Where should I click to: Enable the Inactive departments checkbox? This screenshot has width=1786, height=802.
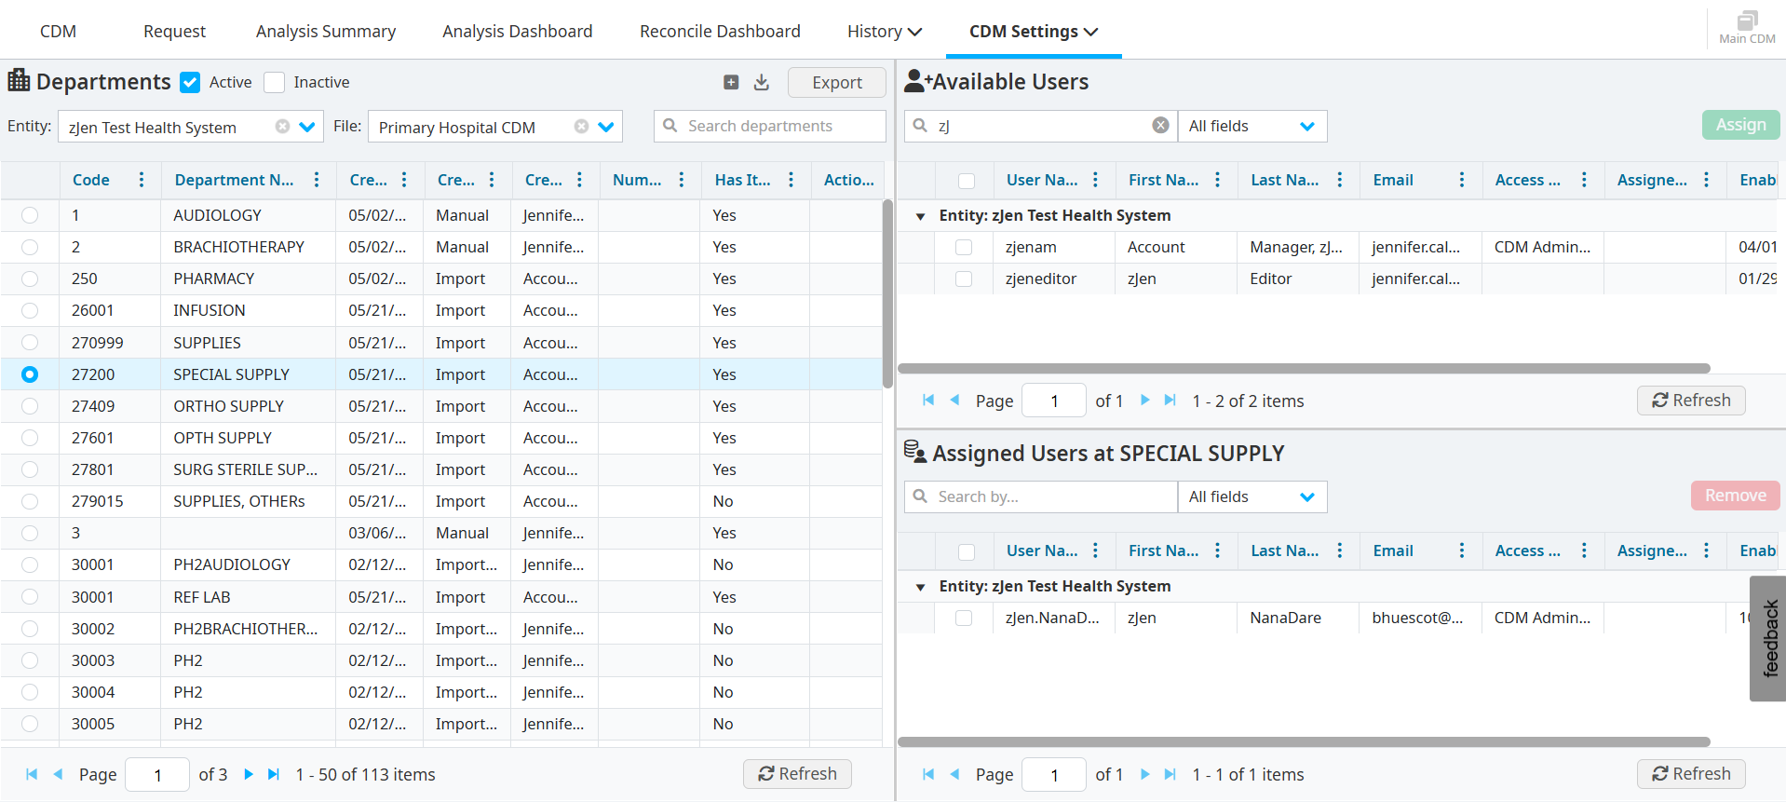pyautogui.click(x=274, y=83)
